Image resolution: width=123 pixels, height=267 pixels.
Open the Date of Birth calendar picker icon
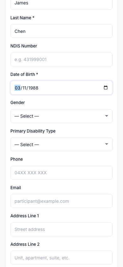106,88
